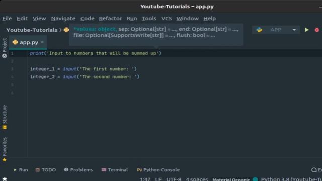
Task: Click the Project panel icon
Action: click(5, 56)
